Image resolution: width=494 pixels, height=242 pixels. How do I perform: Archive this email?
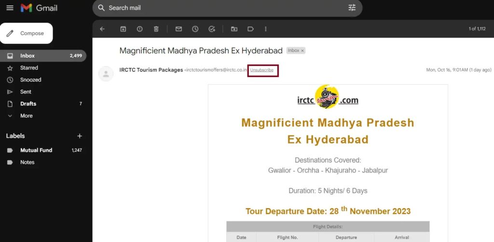coord(123,29)
